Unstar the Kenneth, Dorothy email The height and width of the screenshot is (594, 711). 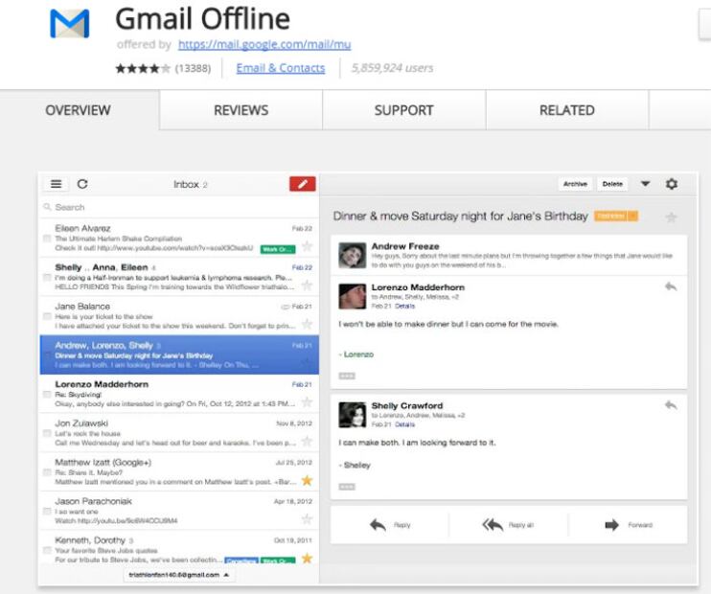click(x=307, y=559)
